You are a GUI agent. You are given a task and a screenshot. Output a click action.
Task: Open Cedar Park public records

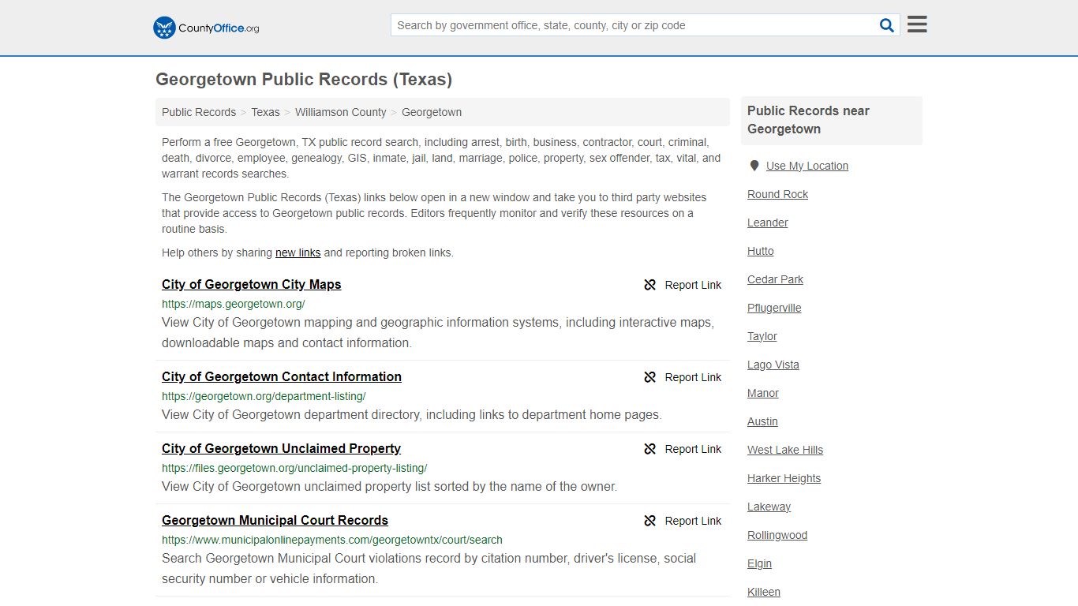[775, 279]
